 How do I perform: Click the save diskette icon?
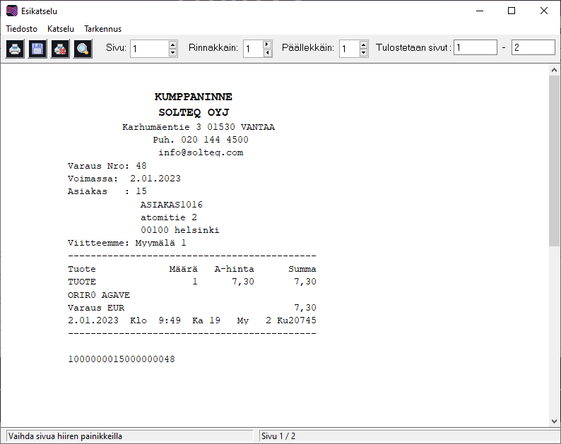[x=37, y=49]
